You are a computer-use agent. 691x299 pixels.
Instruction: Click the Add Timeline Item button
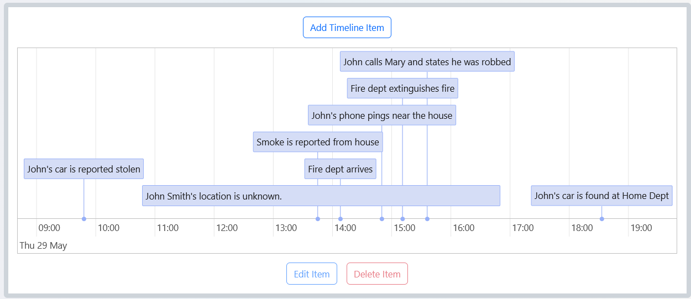click(347, 28)
